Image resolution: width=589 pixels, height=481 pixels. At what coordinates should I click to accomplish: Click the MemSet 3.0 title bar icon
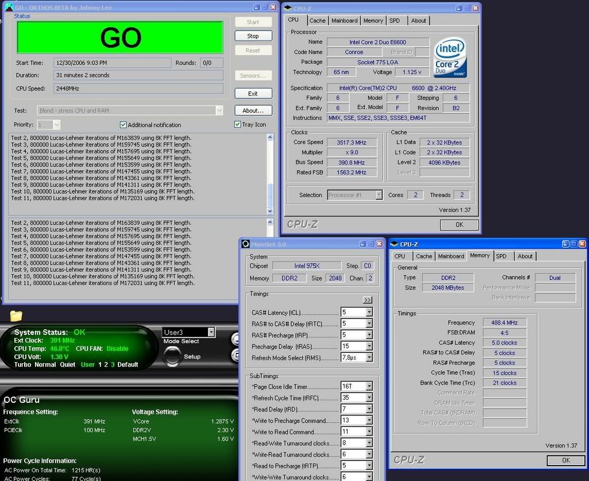point(246,244)
